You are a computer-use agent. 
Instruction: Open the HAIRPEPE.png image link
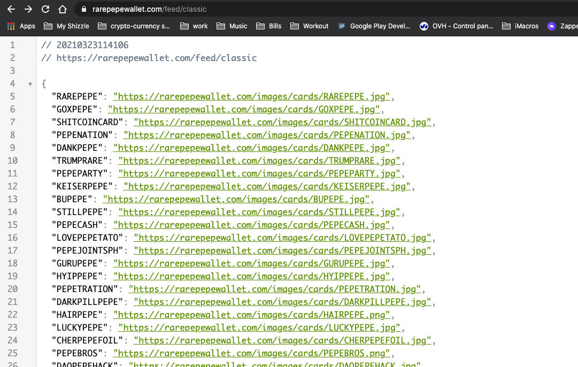(251, 315)
